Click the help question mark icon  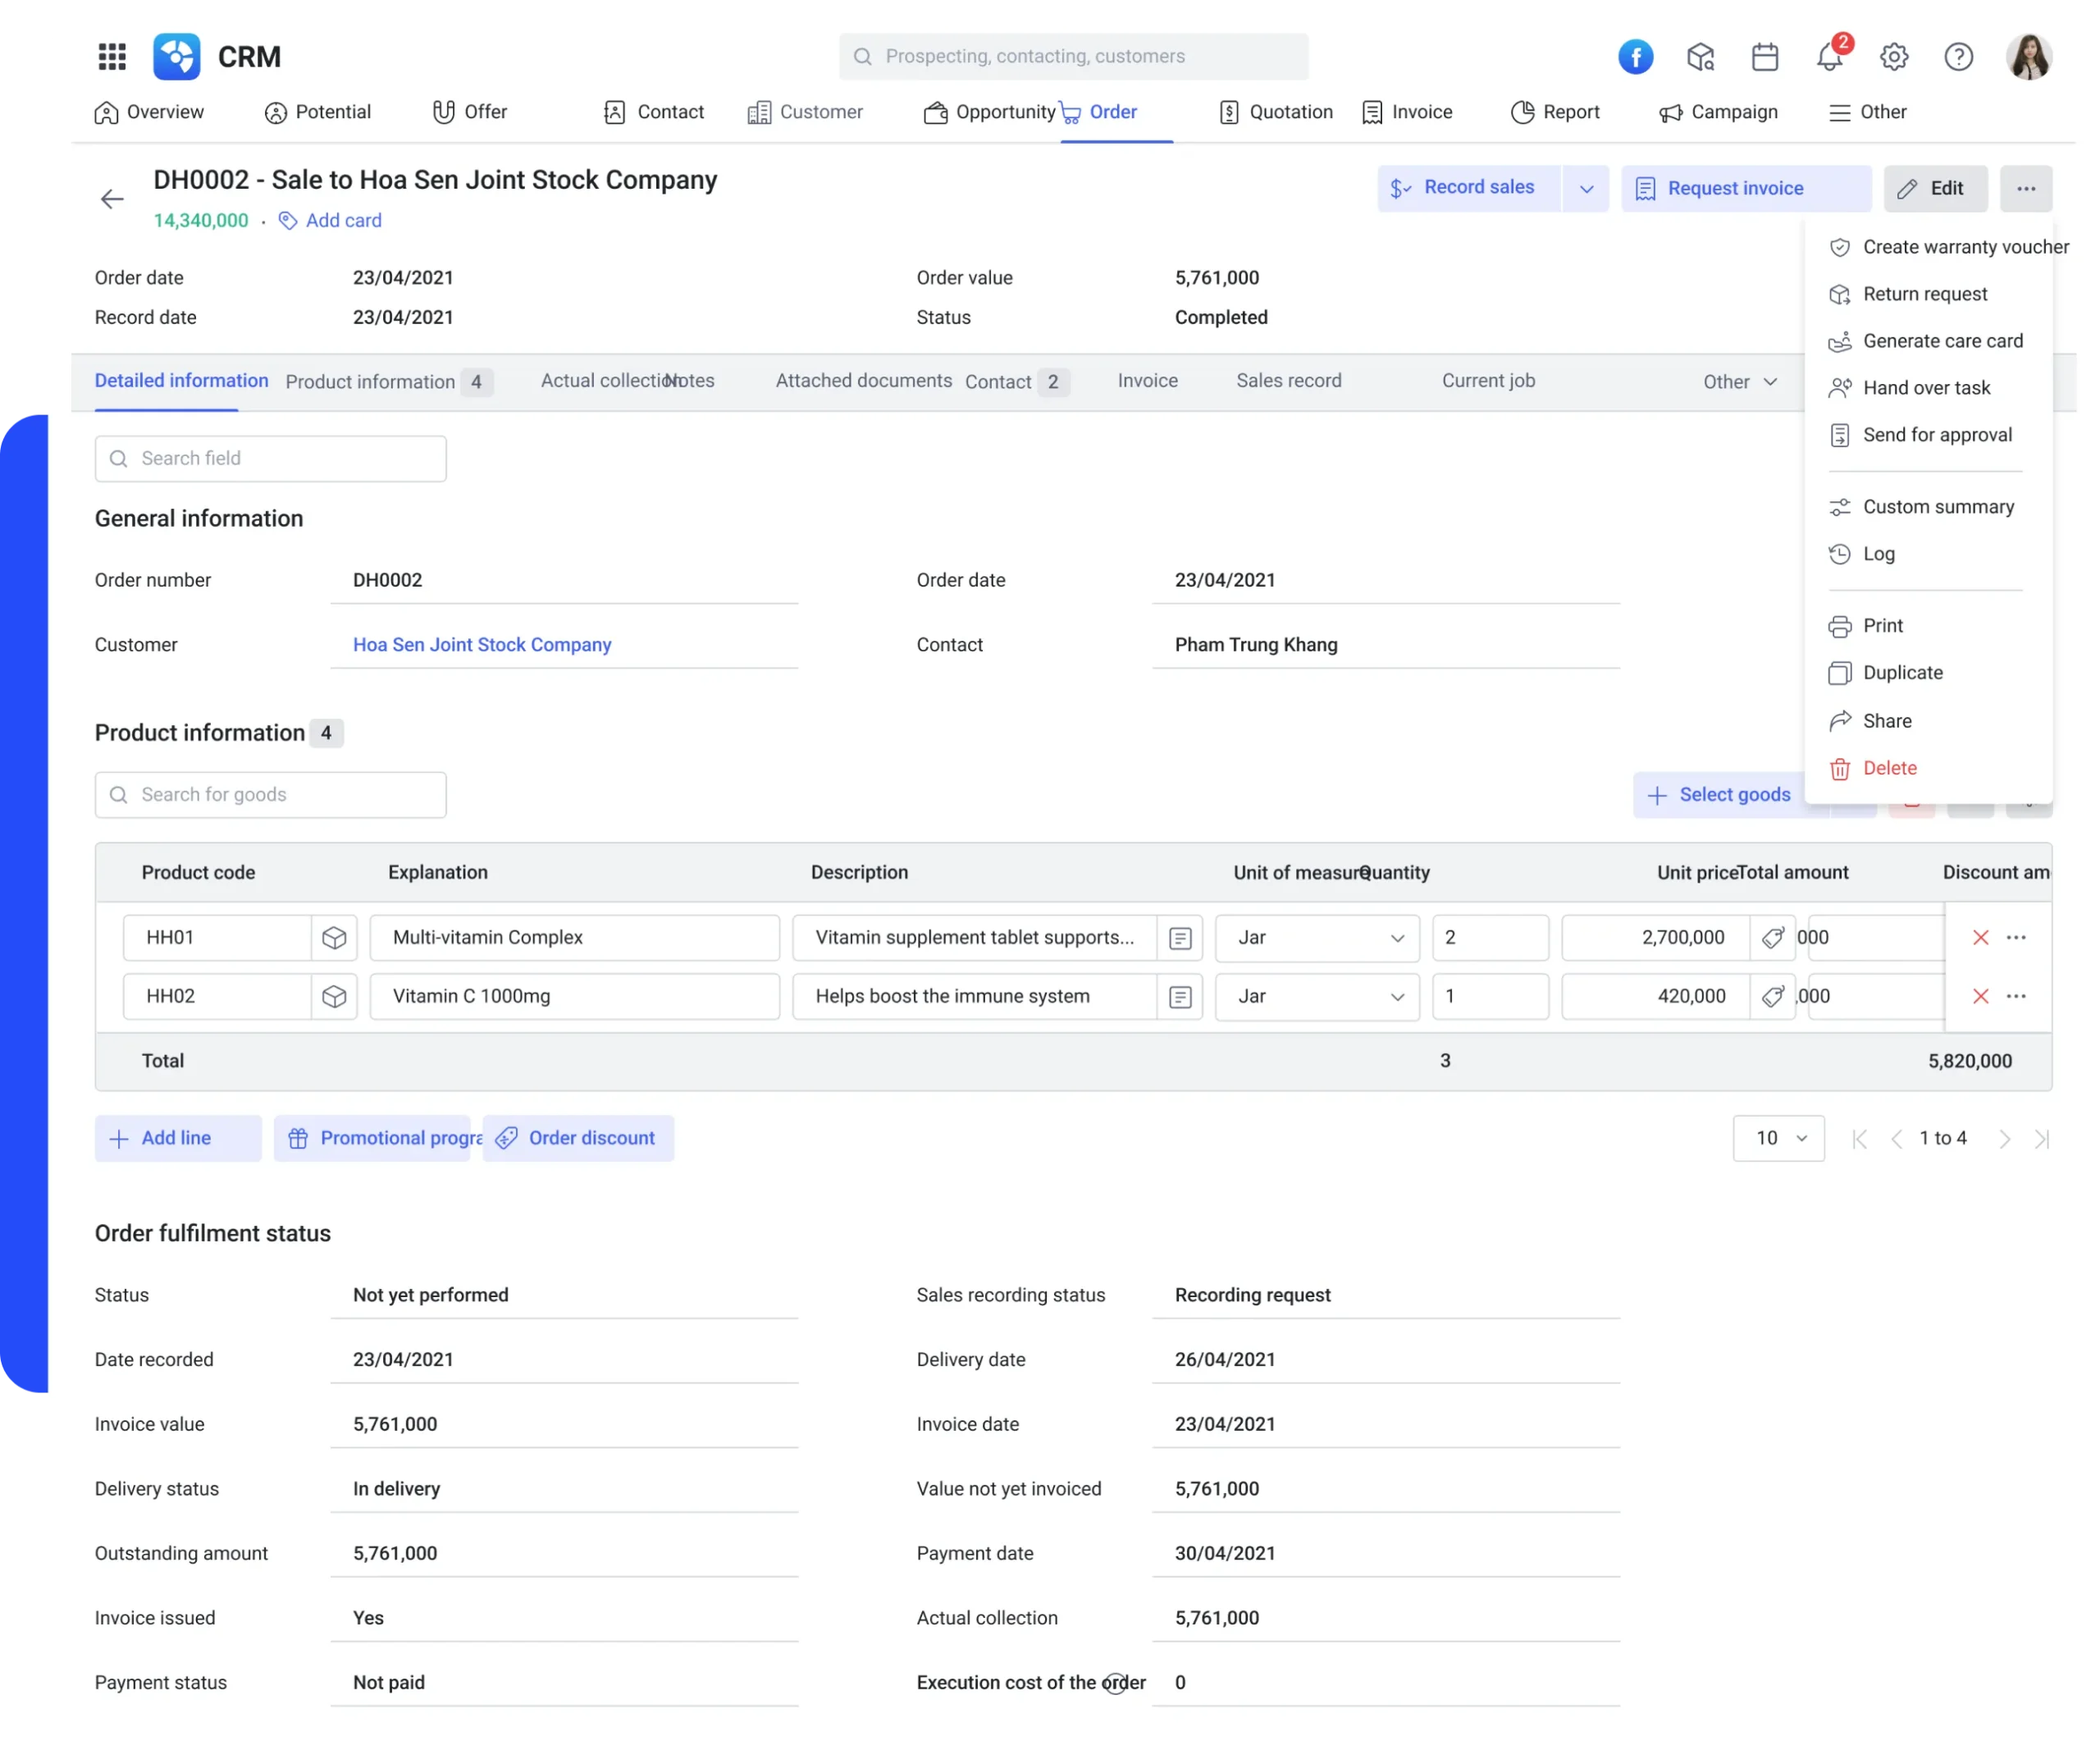point(1958,57)
